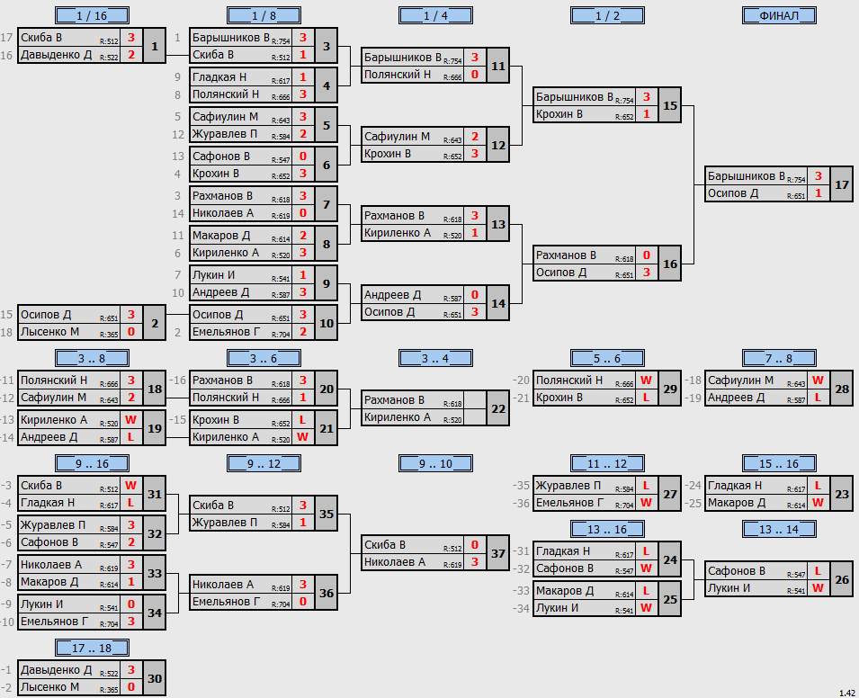The height and width of the screenshot is (698, 859).
Task: Click match number 1 box
Action: point(155,46)
